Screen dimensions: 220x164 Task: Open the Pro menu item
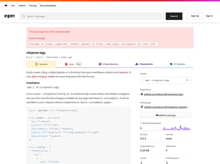(x=13, y=6)
